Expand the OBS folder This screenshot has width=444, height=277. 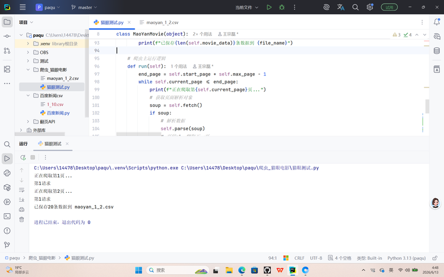(x=28, y=52)
